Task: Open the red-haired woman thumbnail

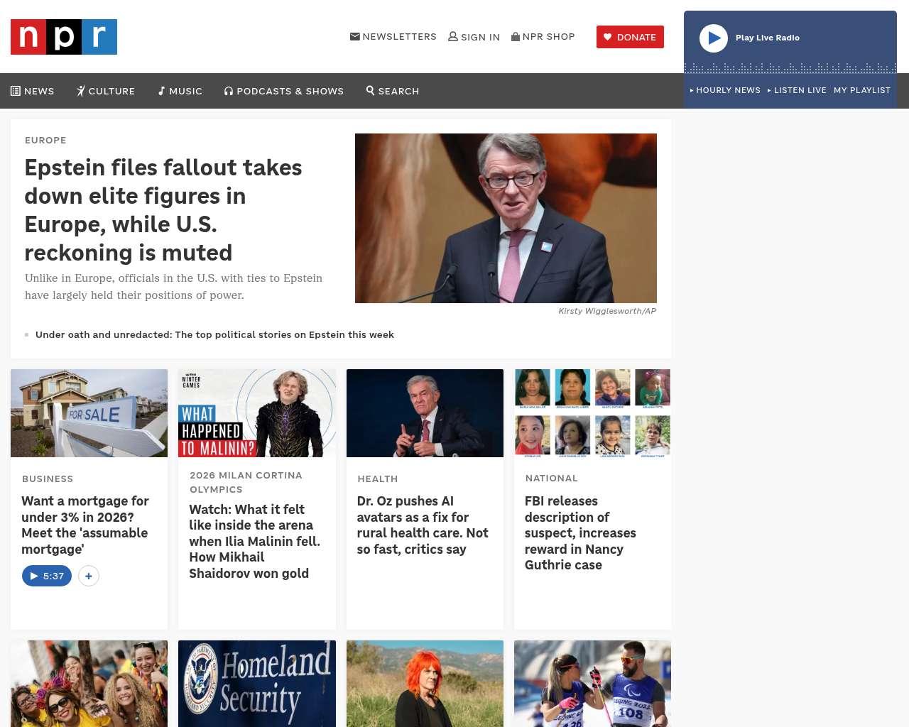Action: coord(425,684)
